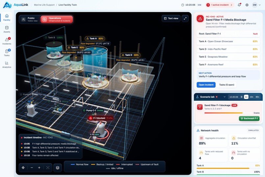This screenshot has height=177, width=265.
Task: Zoom out with the minus icon
Action: point(32,168)
